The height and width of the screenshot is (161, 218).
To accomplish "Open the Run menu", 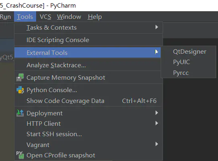I will point(5,17).
